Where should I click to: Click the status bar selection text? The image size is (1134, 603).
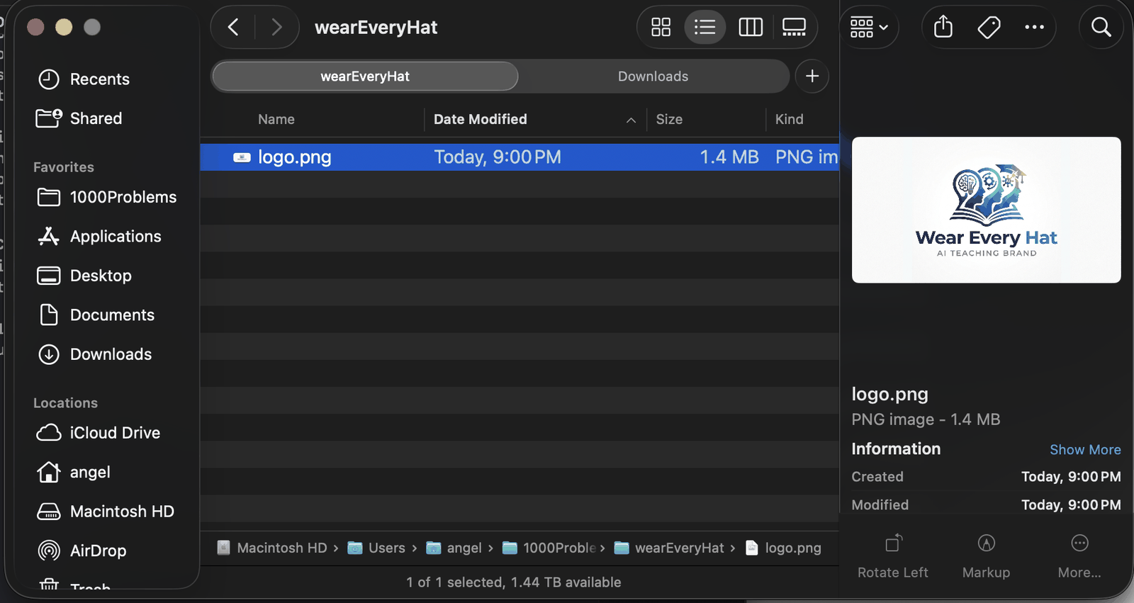(514, 582)
